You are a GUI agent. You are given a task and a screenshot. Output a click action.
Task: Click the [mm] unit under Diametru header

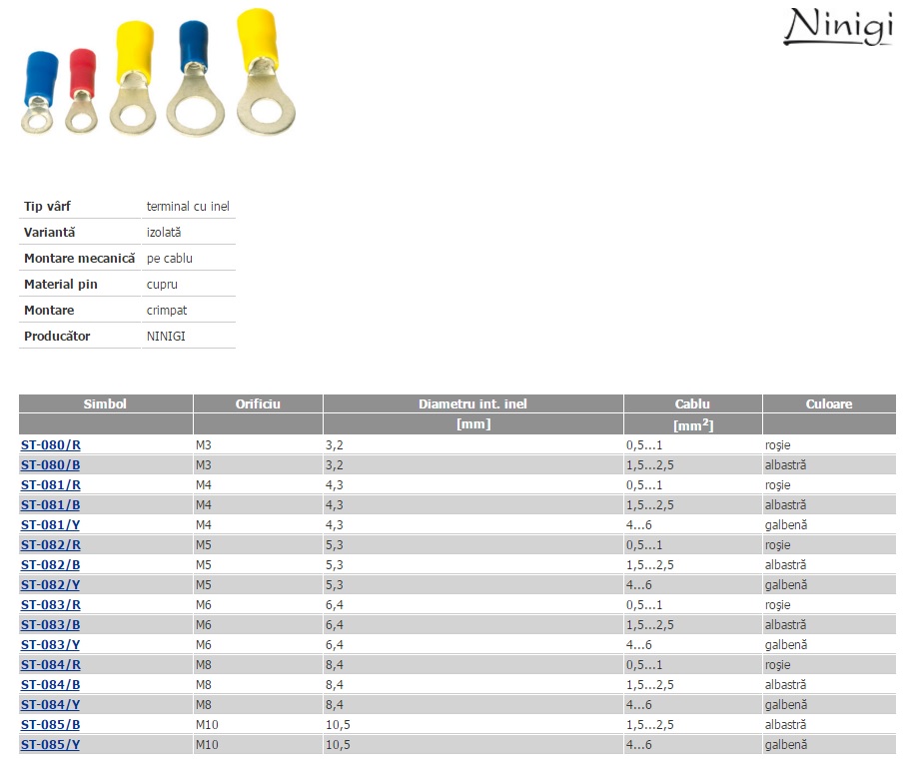pyautogui.click(x=473, y=424)
